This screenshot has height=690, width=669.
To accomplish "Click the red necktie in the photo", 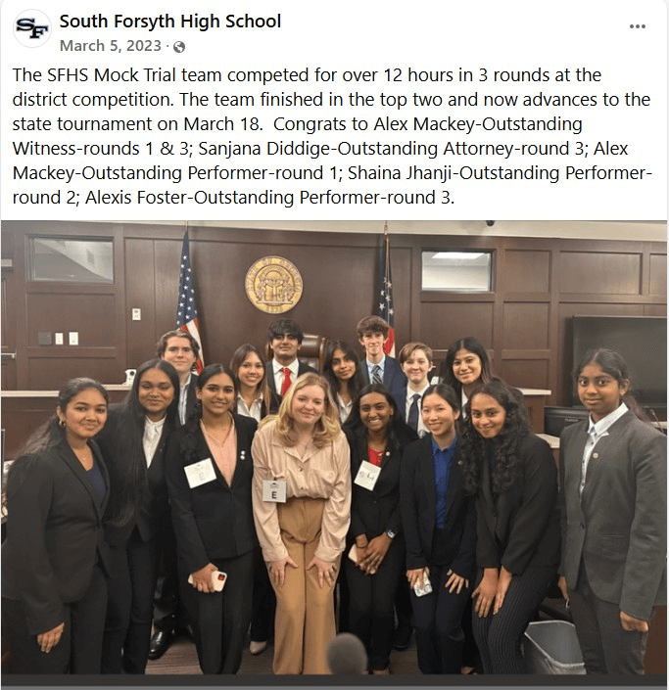I will (286, 381).
